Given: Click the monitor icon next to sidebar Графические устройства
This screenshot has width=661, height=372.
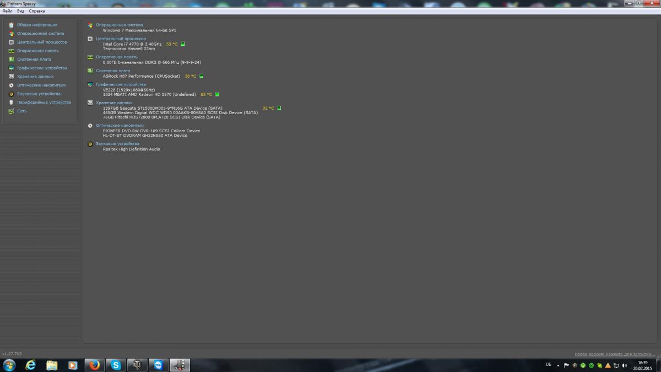Looking at the screenshot, I should 11,68.
